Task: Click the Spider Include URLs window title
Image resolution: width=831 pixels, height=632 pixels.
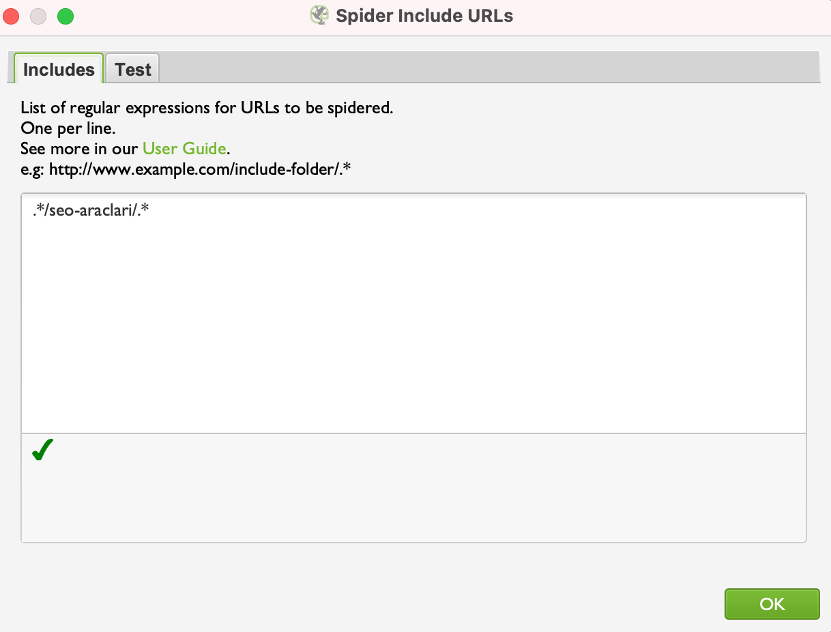Action: (424, 16)
